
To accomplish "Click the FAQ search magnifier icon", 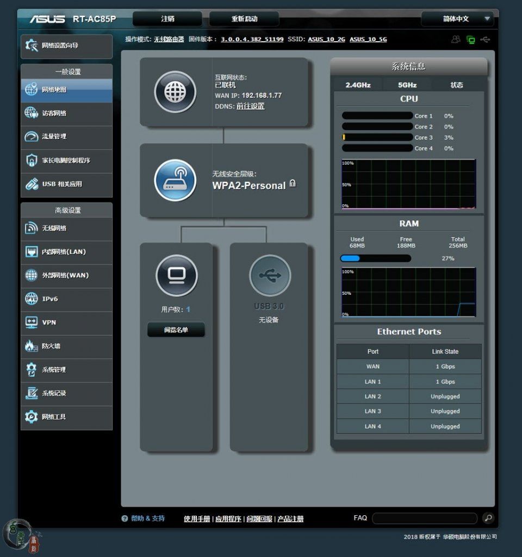I will point(488,518).
